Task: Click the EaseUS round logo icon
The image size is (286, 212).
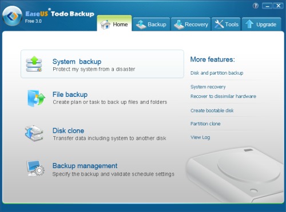Action: [13, 16]
